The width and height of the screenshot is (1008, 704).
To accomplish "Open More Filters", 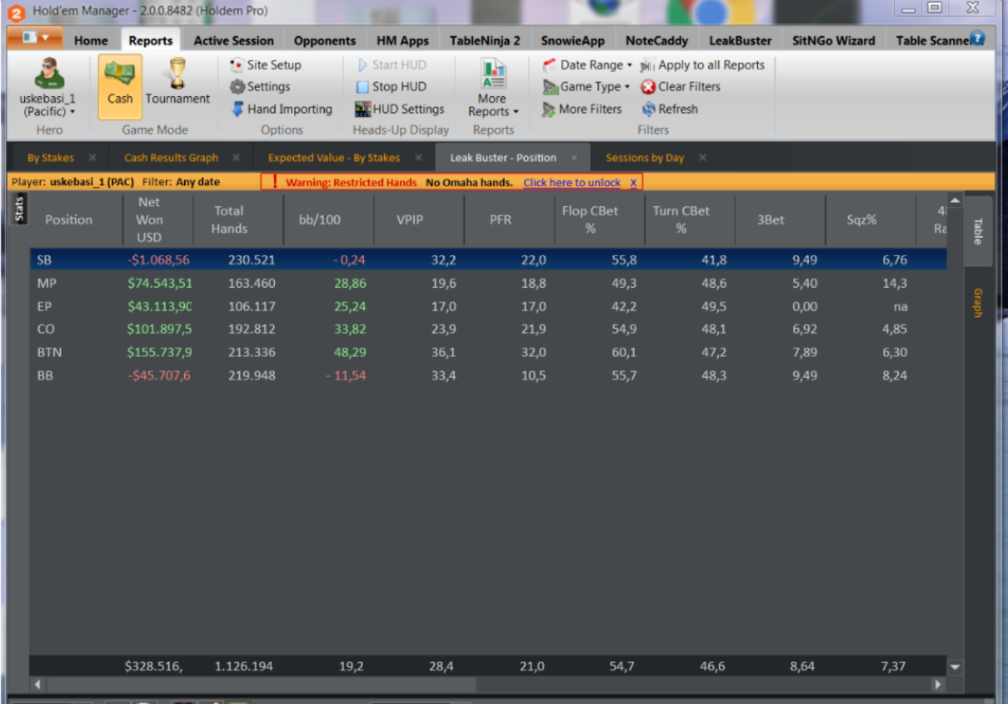I will (582, 109).
